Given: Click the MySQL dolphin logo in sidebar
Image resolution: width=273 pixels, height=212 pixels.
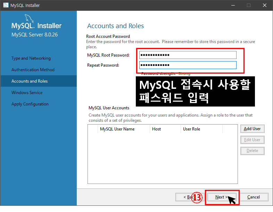Looking at the screenshot, I should 29,18.
